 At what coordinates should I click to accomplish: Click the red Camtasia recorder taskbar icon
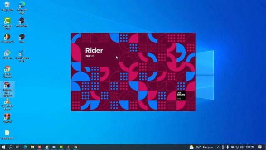[x=39, y=147]
